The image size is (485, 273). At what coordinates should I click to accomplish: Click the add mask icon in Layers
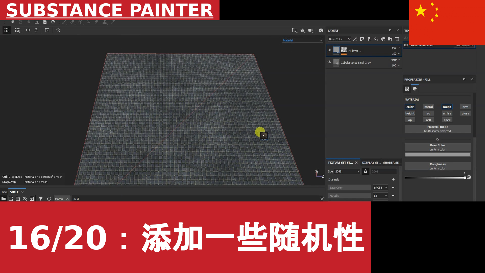pyautogui.click(x=362, y=39)
